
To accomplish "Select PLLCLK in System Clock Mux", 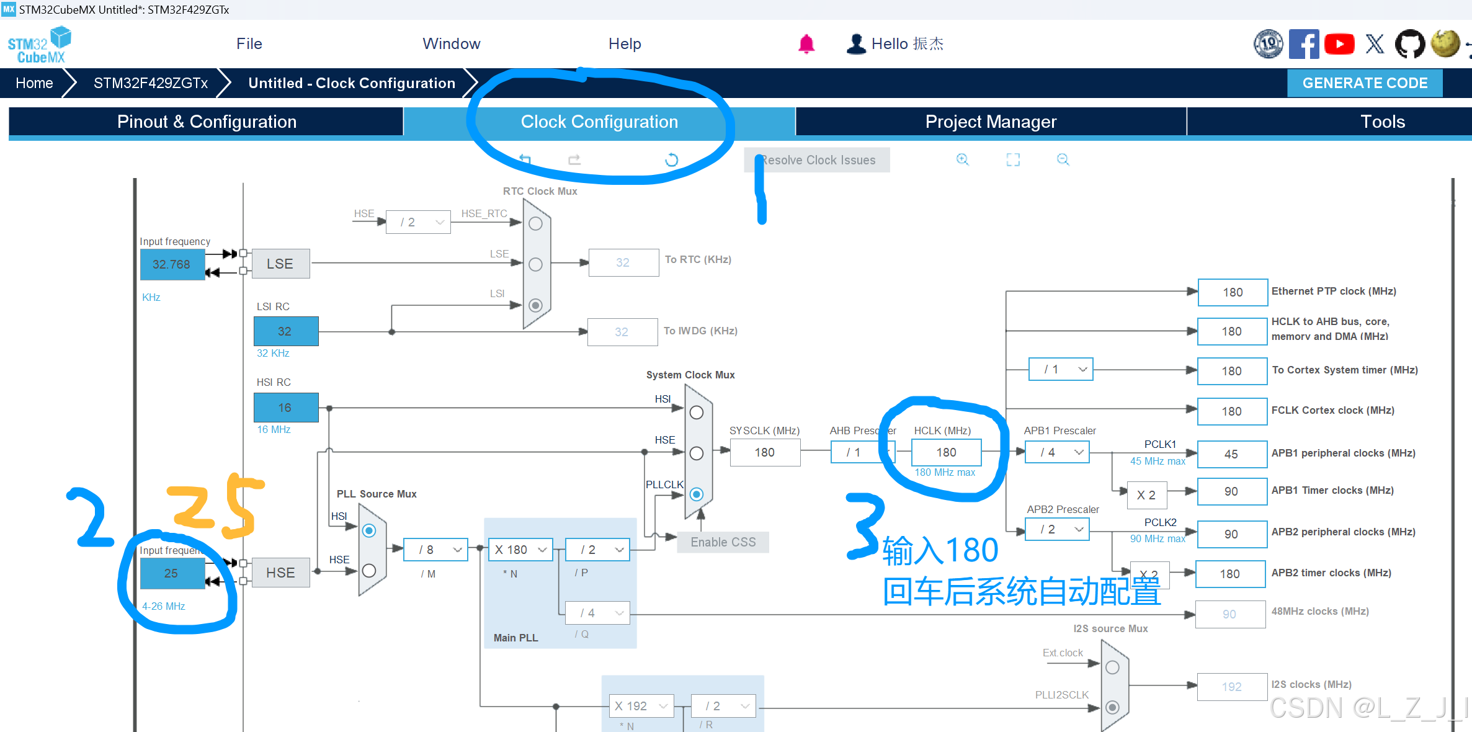I will point(697,494).
